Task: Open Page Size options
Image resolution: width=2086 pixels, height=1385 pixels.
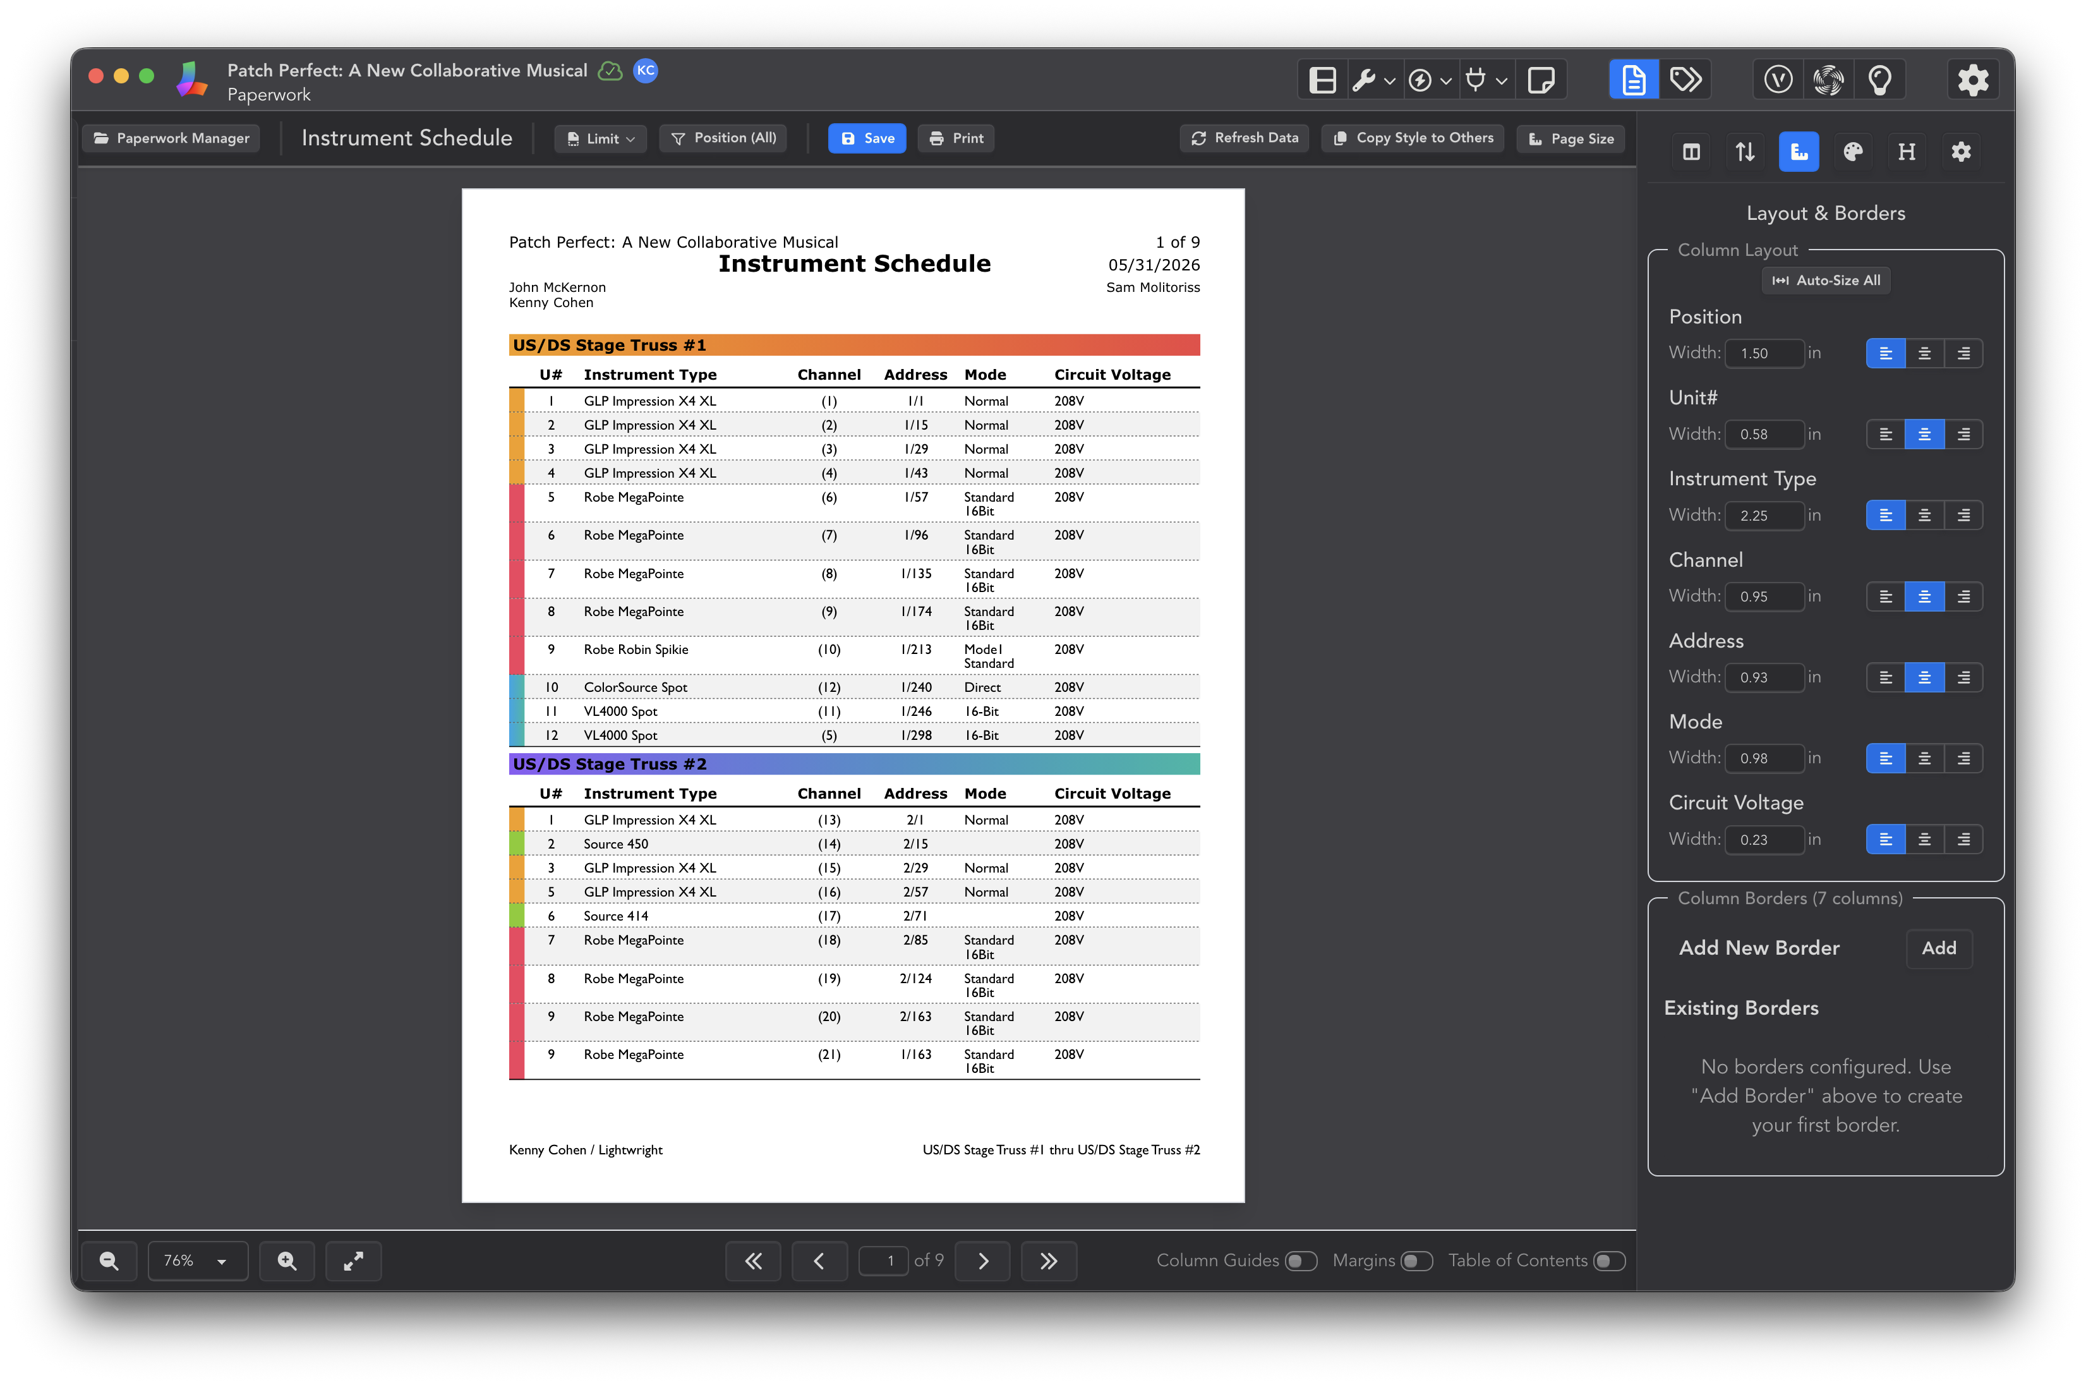Action: pos(1571,138)
